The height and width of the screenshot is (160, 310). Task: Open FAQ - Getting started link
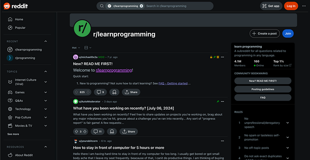(x=173, y=83)
